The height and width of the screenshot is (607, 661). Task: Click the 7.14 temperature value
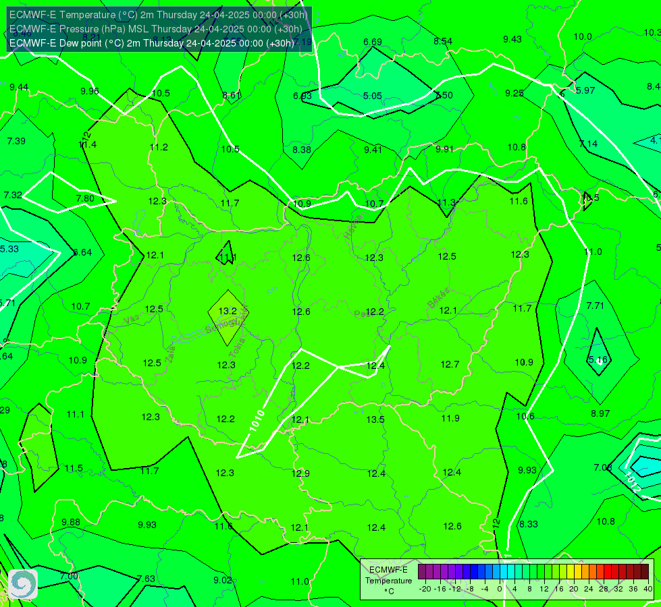(588, 144)
